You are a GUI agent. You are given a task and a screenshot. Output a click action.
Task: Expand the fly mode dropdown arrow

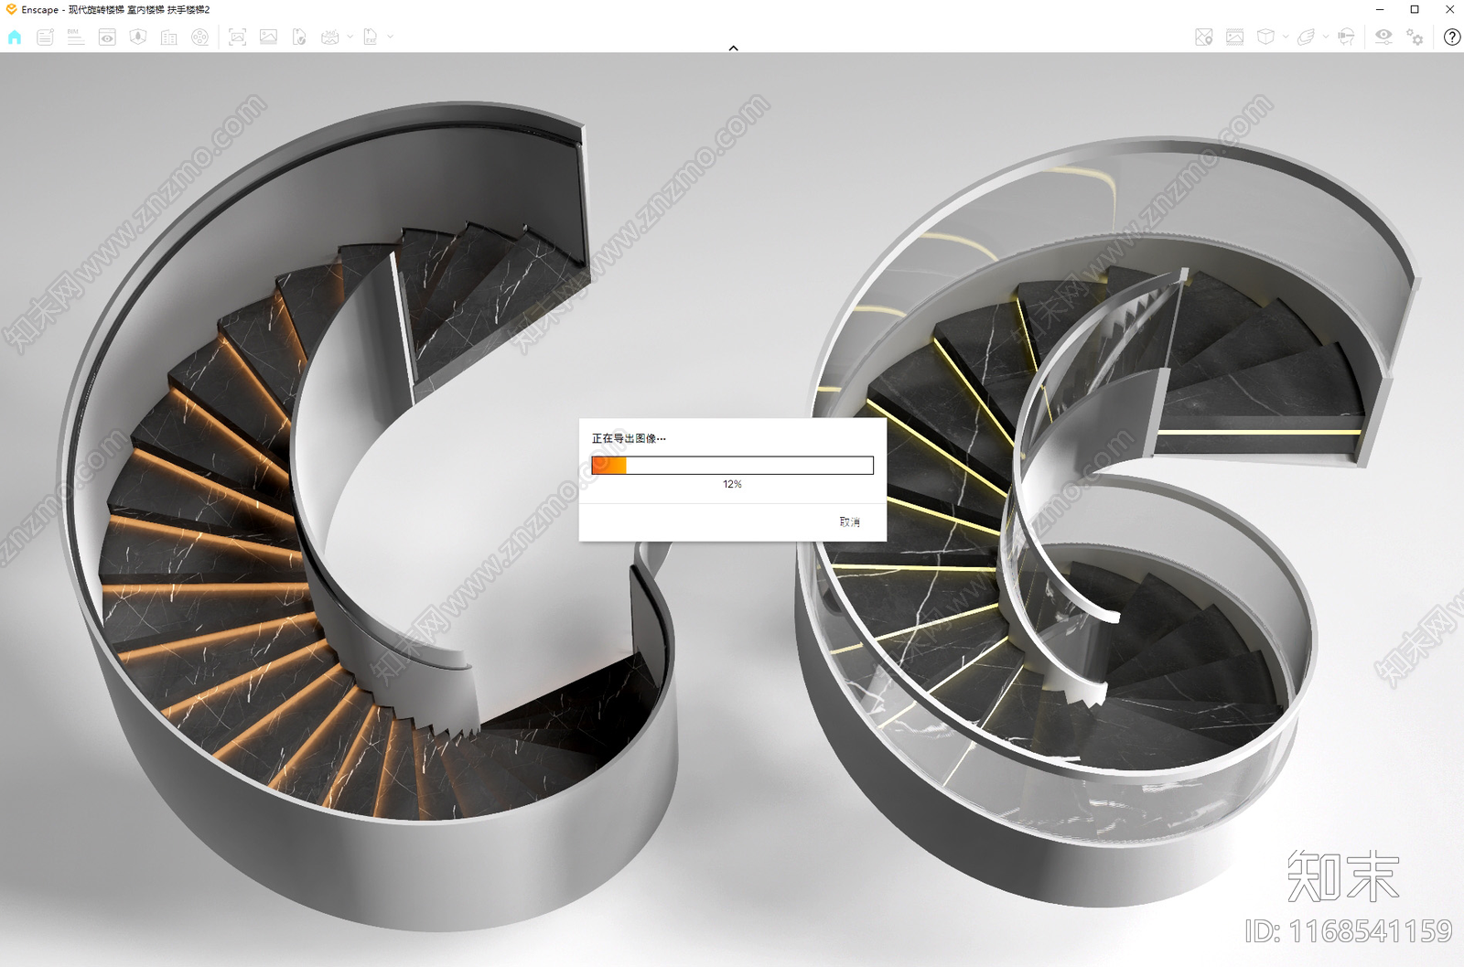coord(1326,38)
